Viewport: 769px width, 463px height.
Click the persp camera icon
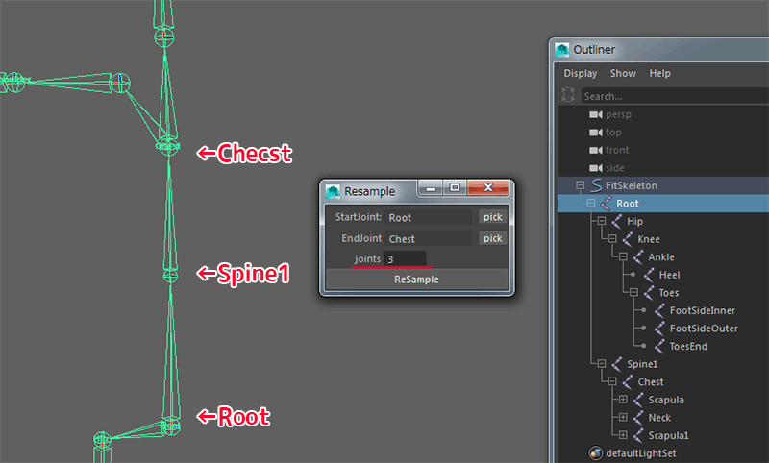point(596,114)
